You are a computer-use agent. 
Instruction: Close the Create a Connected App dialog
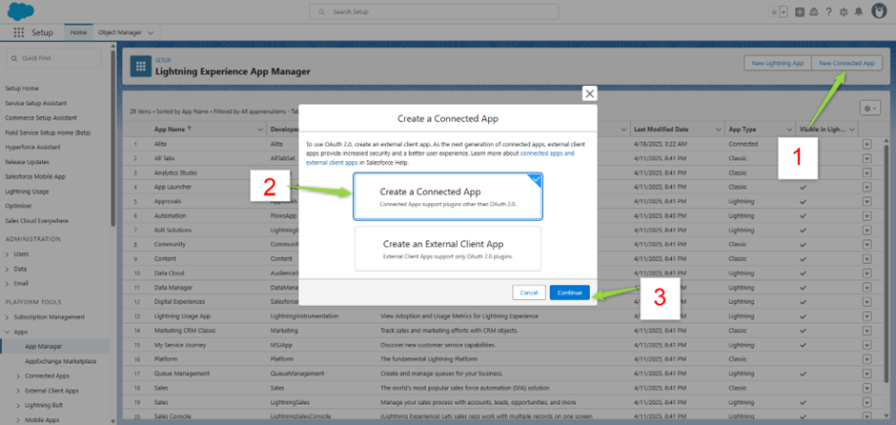tap(590, 93)
